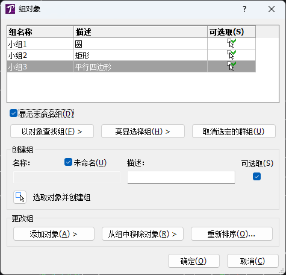The height and width of the screenshot is (275, 286).
Task: Toggle selectable icon for 小组1
Action: (x=231, y=43)
